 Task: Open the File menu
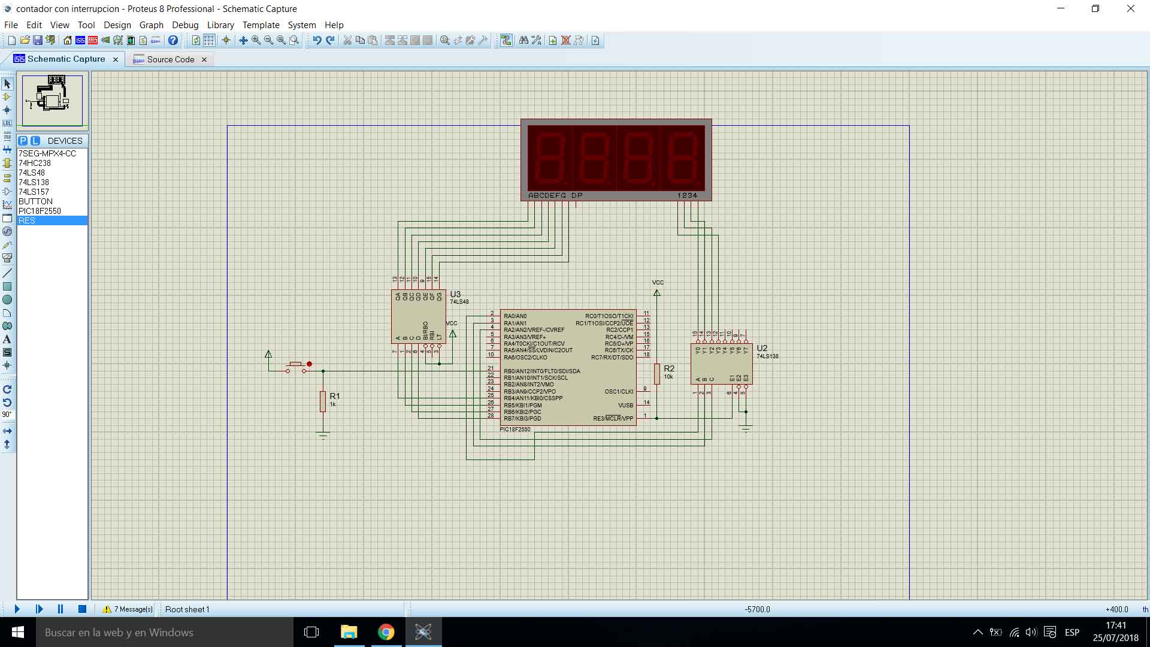click(x=11, y=25)
